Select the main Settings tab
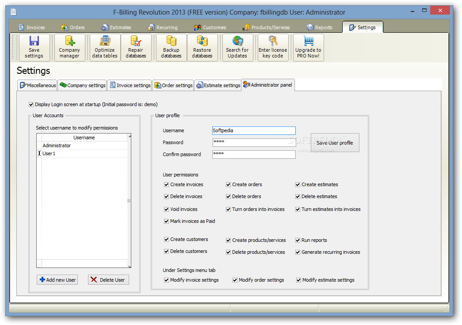The image size is (462, 325). pyautogui.click(x=363, y=27)
